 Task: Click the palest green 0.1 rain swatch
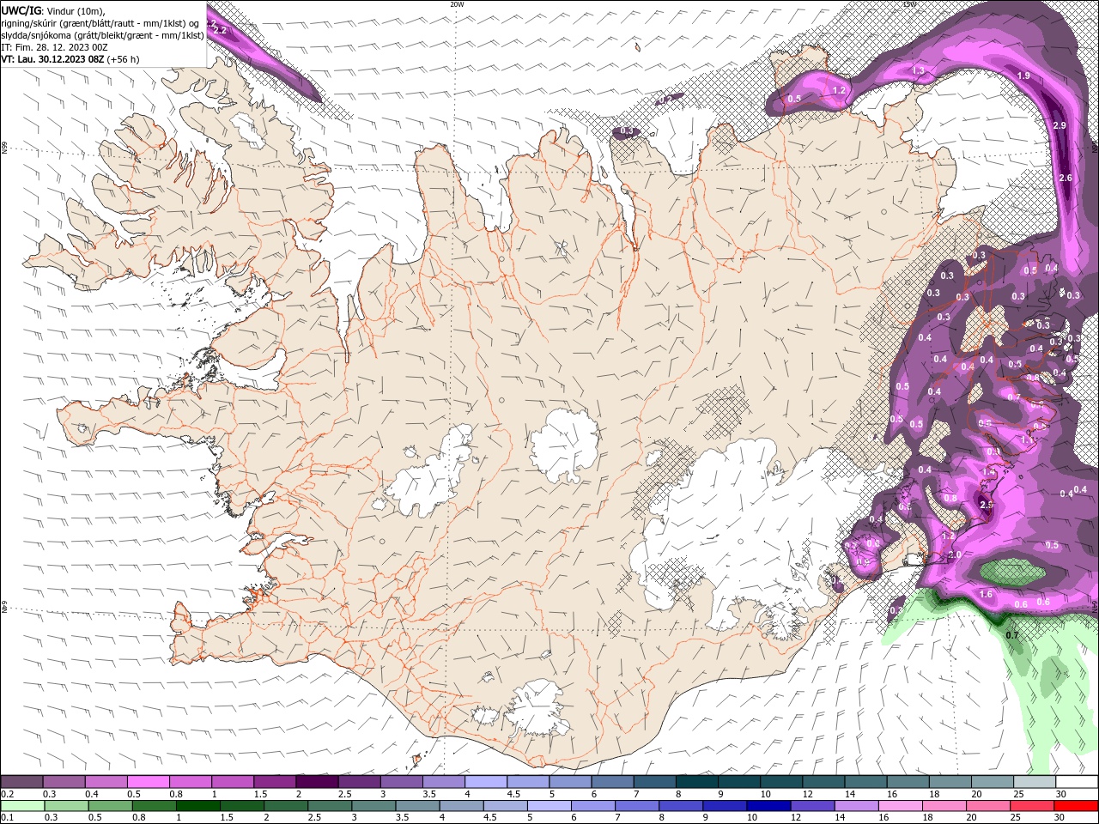pyautogui.click(x=21, y=806)
